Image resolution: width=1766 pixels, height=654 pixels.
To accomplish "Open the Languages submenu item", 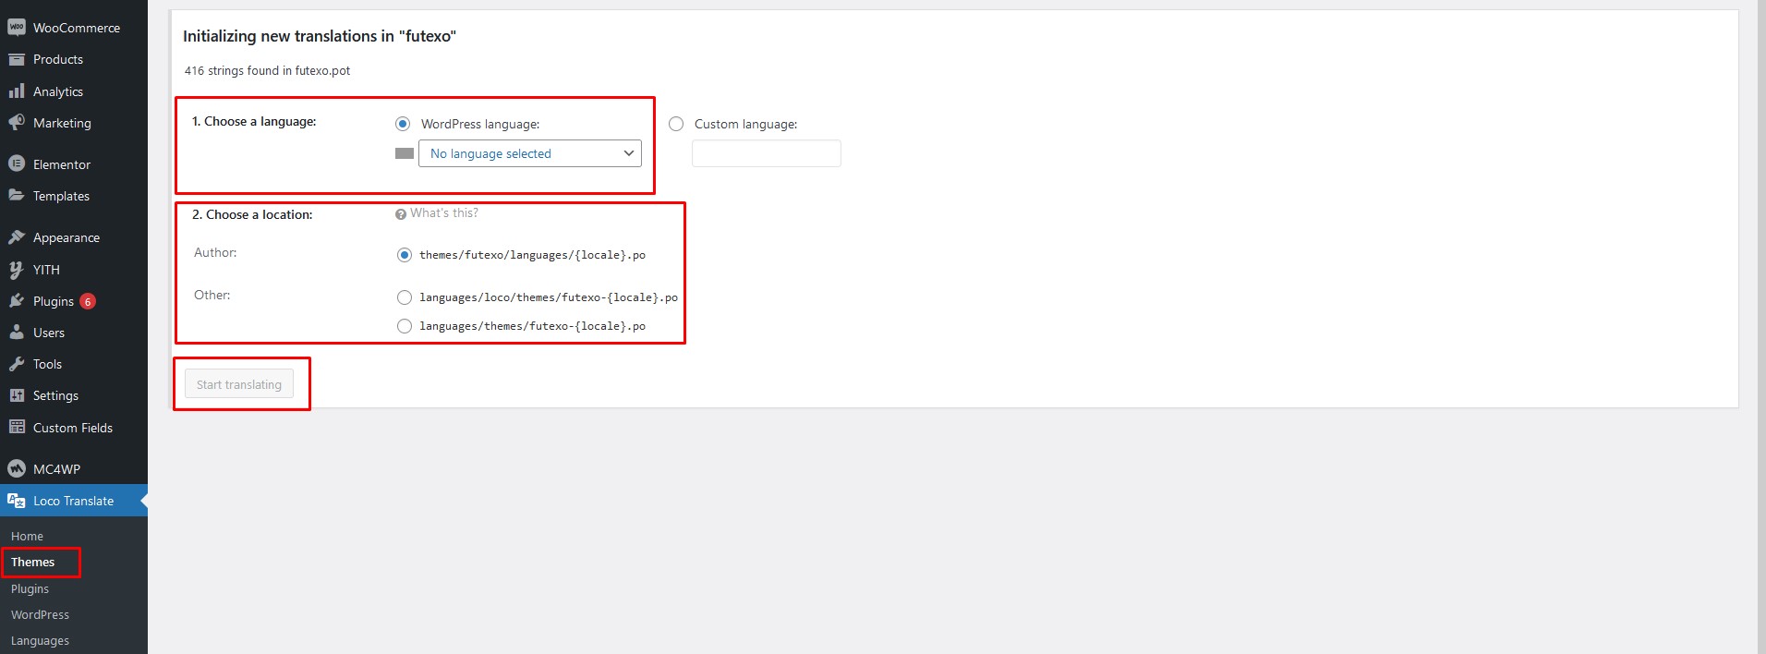I will coord(40,640).
